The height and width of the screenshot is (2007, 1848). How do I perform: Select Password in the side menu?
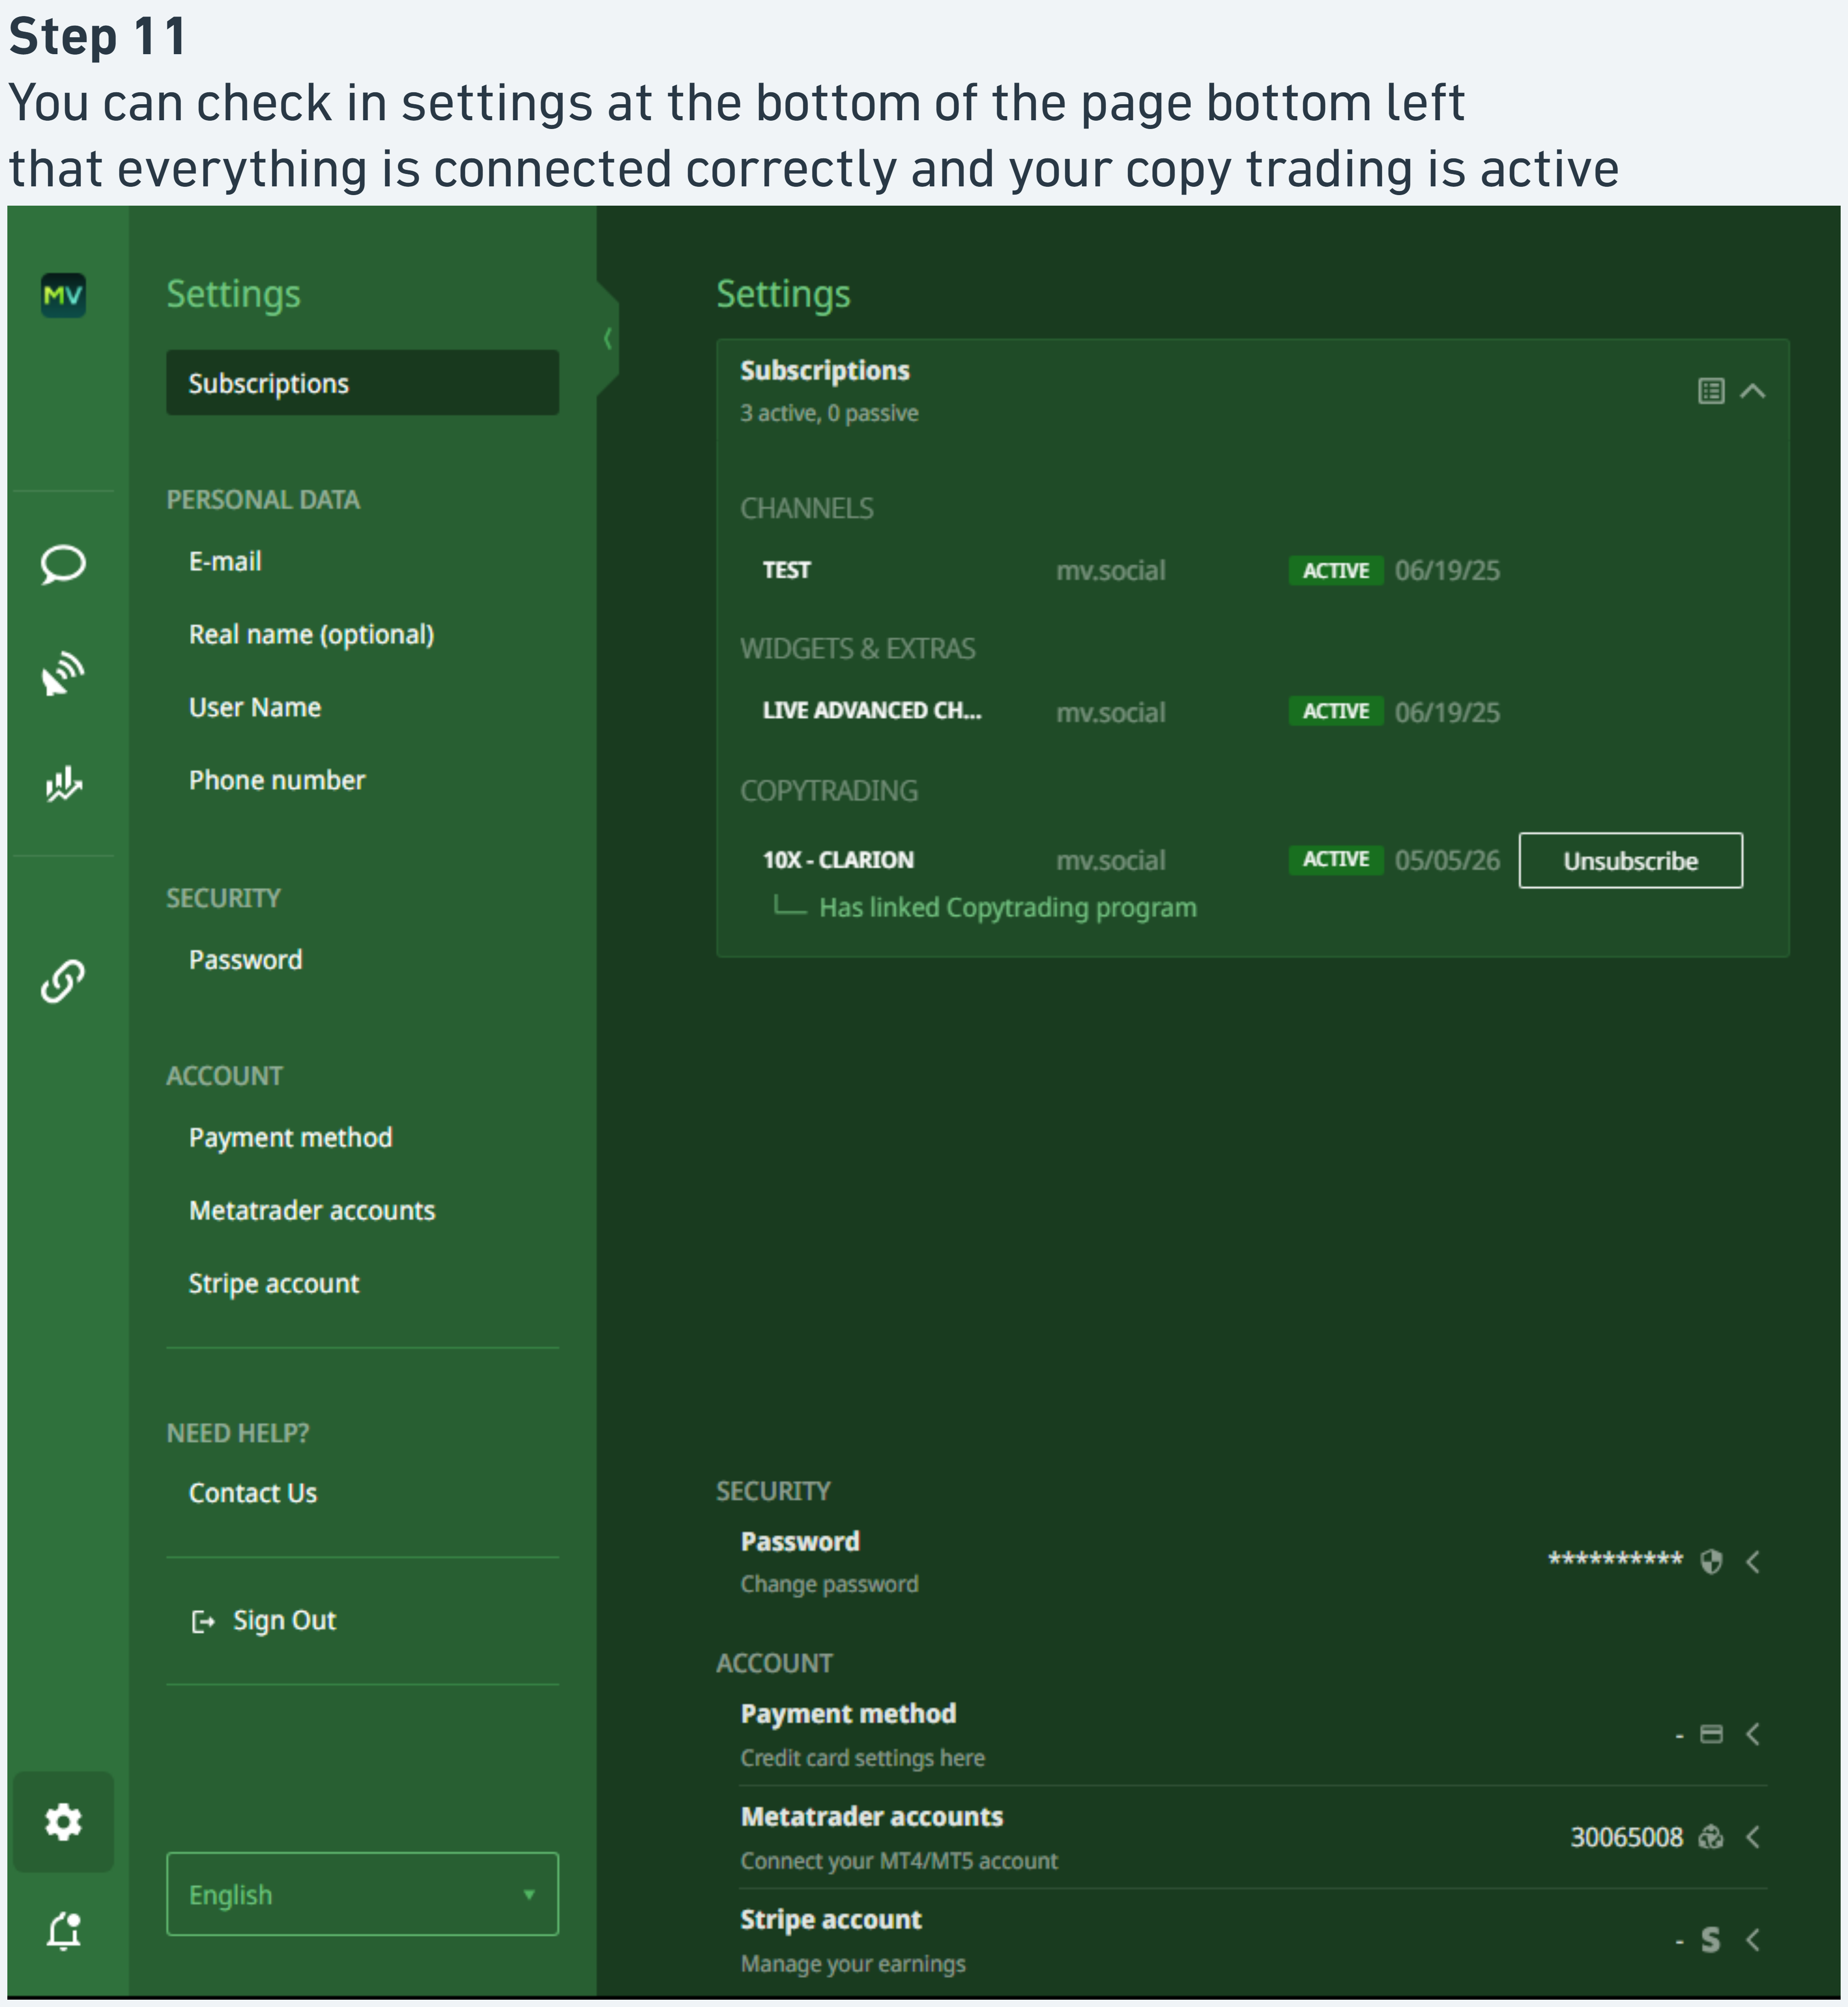245,960
